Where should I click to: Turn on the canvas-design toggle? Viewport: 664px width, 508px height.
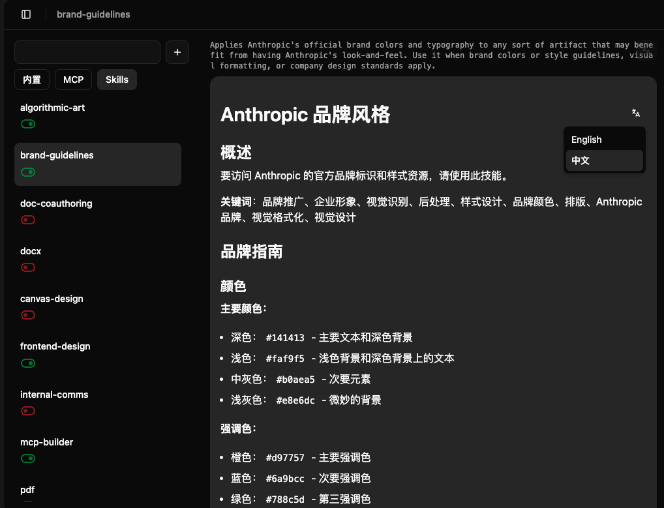[x=28, y=315]
